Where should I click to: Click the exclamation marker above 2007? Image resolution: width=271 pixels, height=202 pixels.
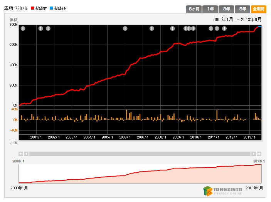pos(152,28)
